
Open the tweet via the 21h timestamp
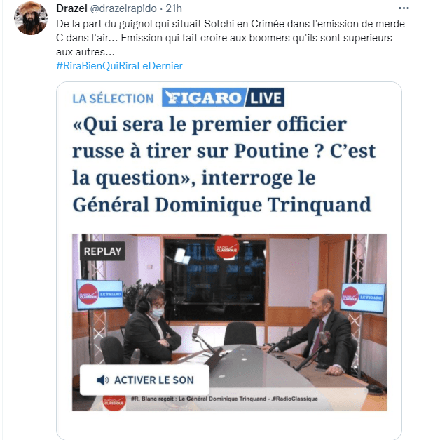174,8
